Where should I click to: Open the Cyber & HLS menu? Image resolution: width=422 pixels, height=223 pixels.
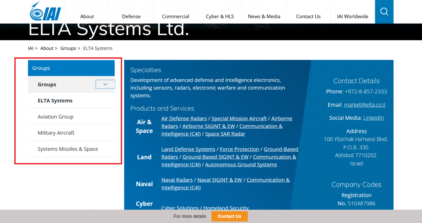pyautogui.click(x=220, y=16)
